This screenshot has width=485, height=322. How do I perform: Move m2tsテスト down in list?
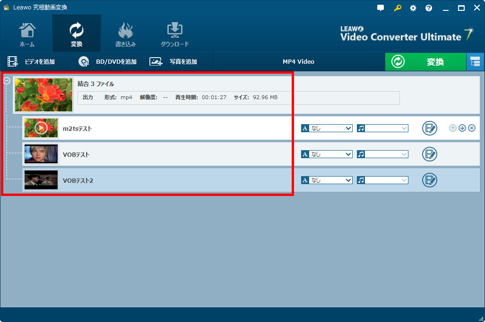point(462,128)
